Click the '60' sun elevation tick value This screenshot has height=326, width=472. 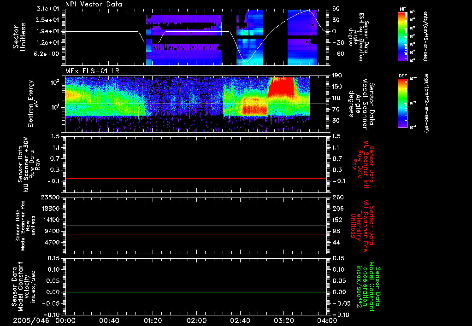(336, 9)
